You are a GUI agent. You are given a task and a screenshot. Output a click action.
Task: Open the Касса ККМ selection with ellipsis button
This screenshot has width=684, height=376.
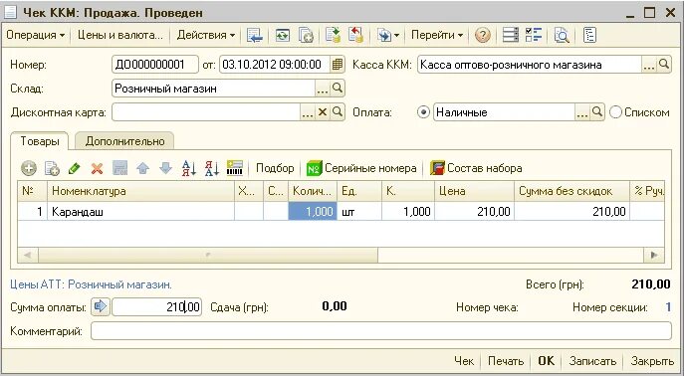coord(649,65)
